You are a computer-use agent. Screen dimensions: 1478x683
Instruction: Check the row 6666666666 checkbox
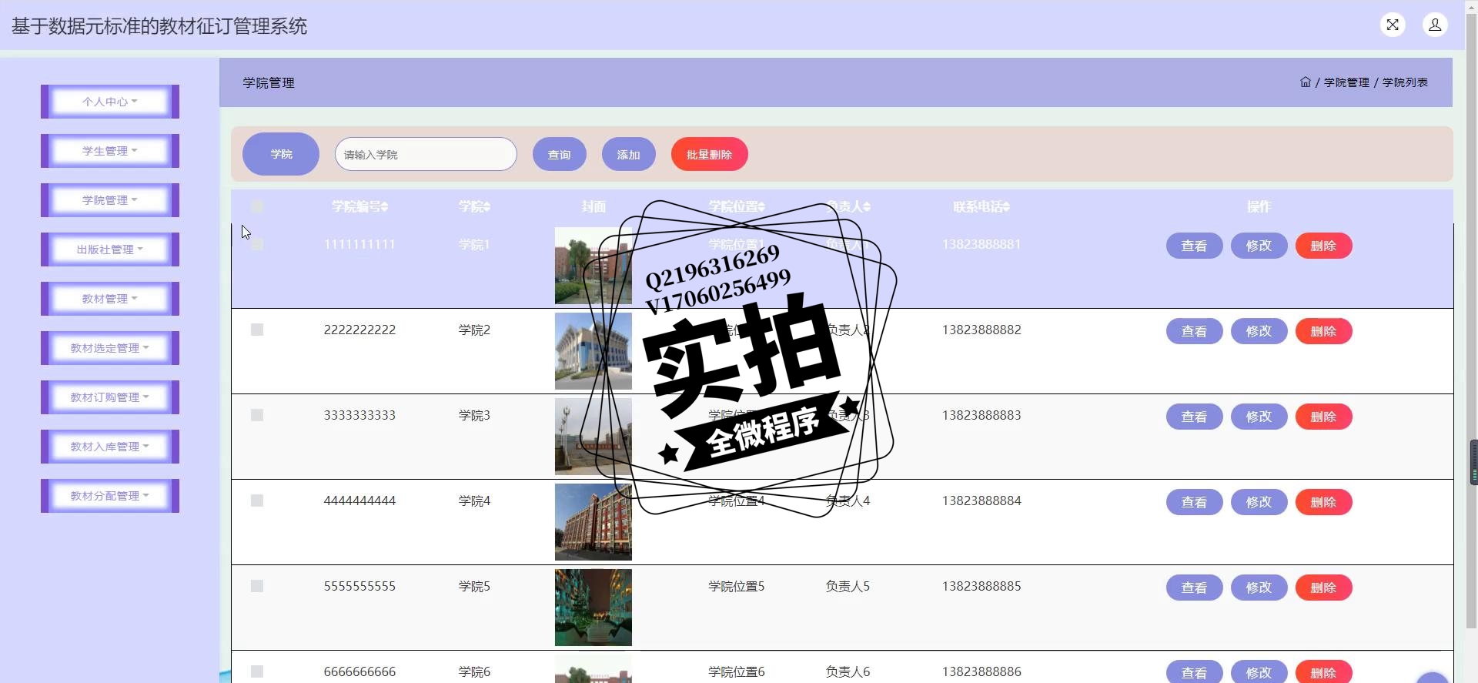click(x=257, y=671)
